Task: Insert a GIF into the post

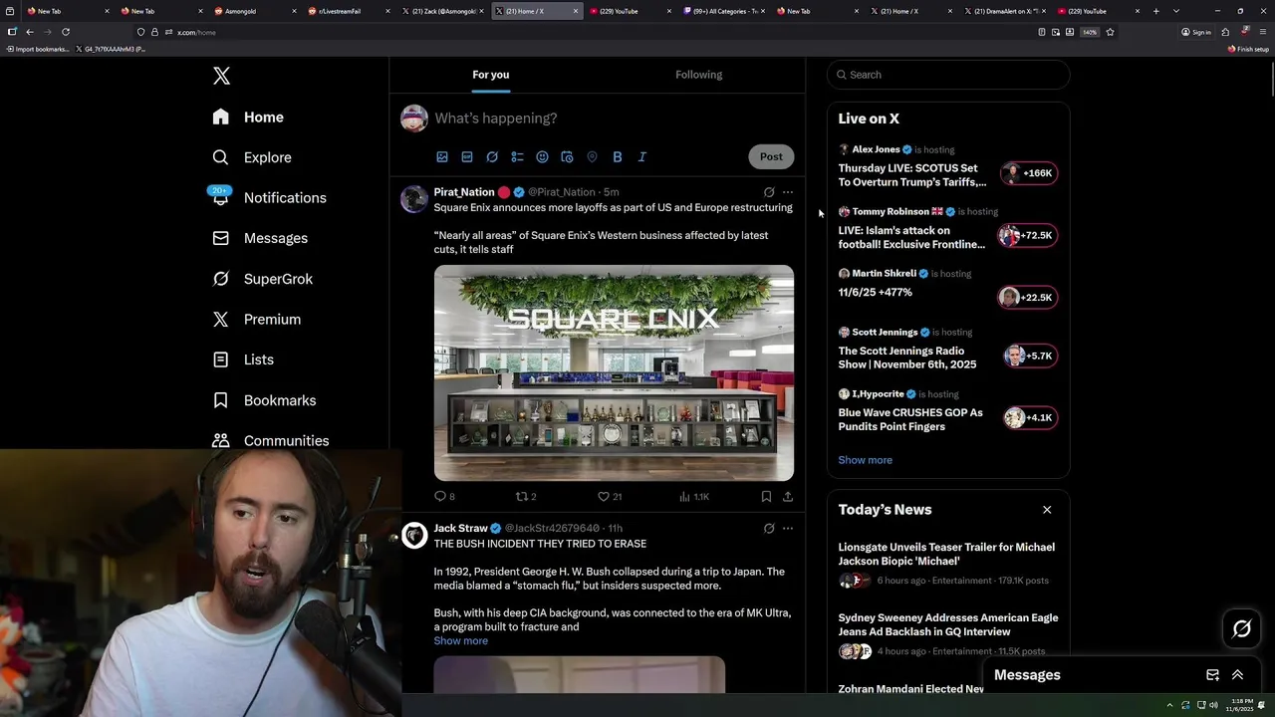Action: click(x=467, y=156)
